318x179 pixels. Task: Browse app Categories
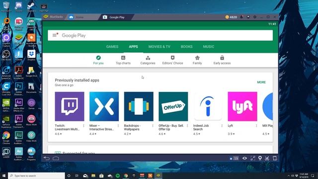[148, 60]
